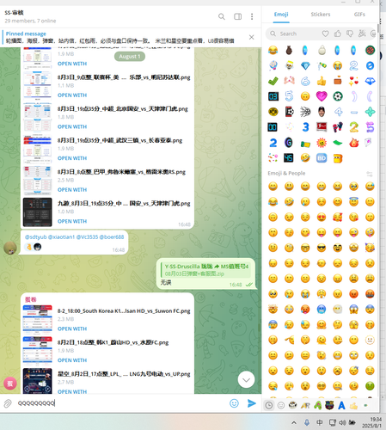
Task: Select heart category in emoji search bar
Action: tap(325, 34)
